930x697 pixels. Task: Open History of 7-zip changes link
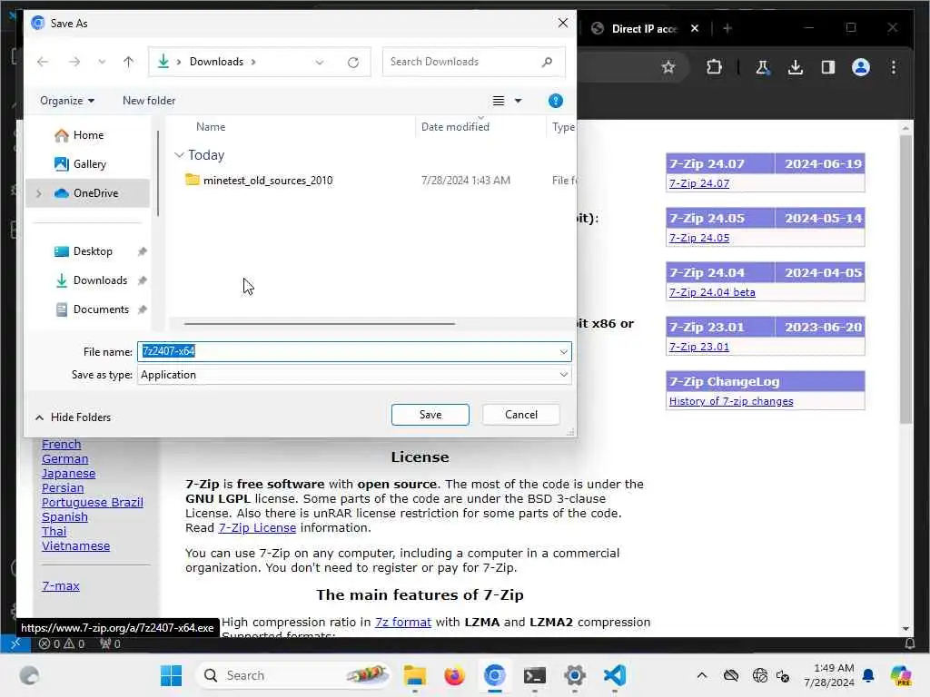731,402
